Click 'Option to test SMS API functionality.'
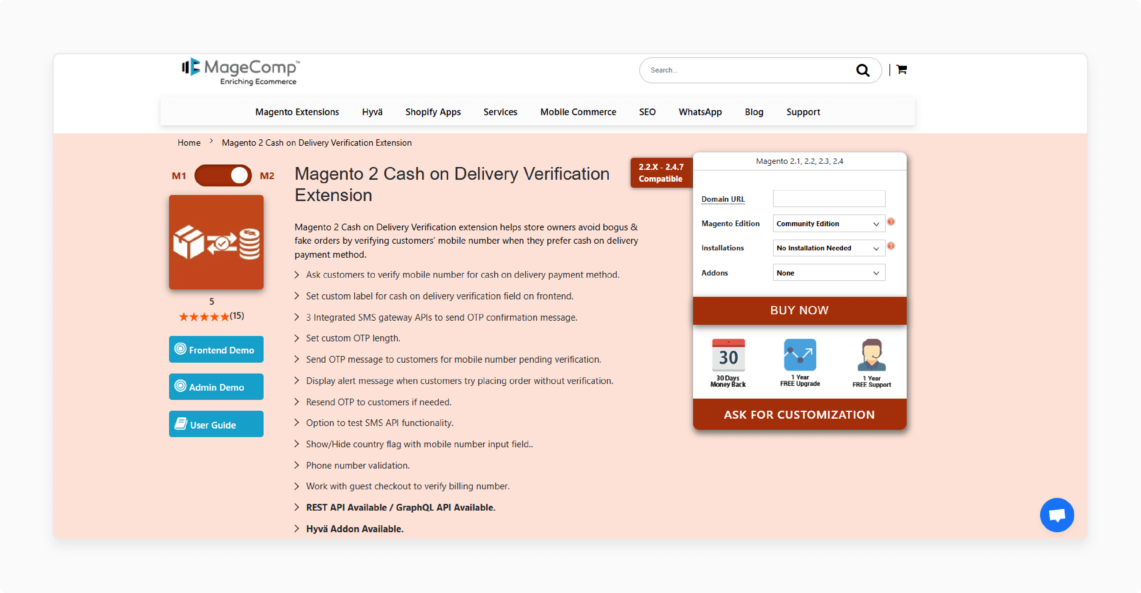The height and width of the screenshot is (593, 1141). (379, 422)
